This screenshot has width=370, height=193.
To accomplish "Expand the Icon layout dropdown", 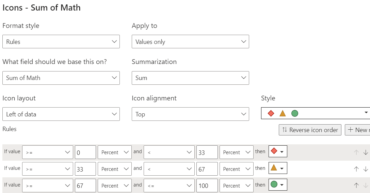I will 61,114.
